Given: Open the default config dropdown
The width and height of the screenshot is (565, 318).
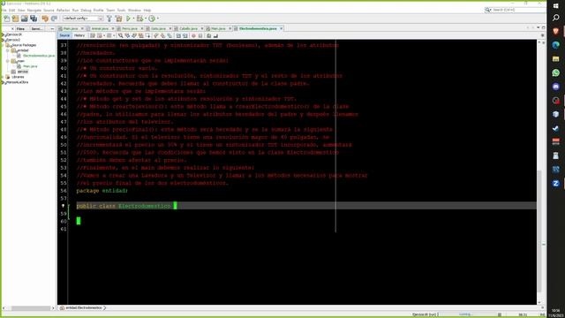Looking at the screenshot, I should pos(83,19).
